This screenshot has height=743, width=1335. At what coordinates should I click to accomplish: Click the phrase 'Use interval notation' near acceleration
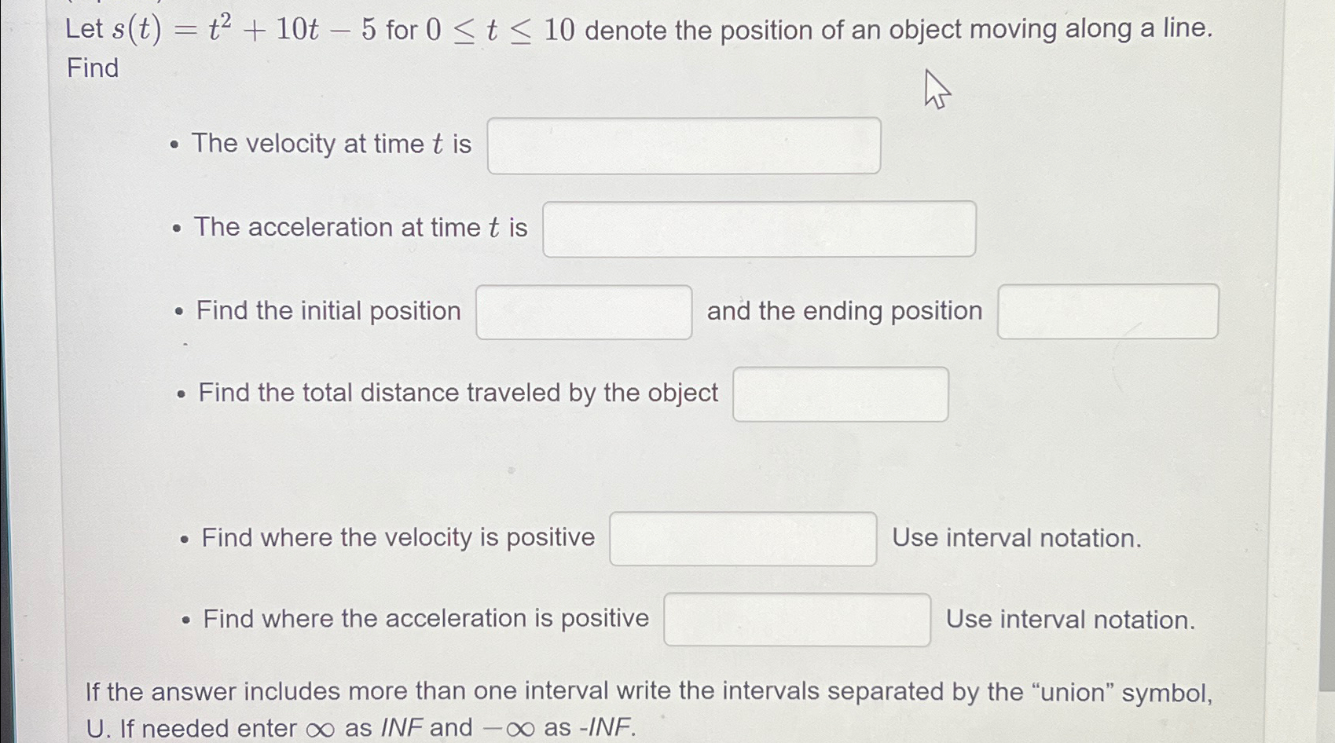(x=1070, y=620)
